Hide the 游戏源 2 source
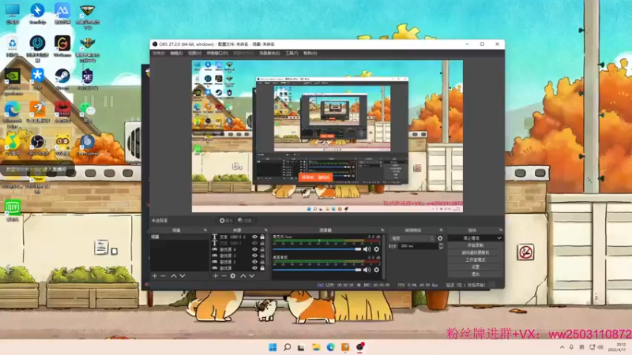Screen dimensions: 632x355 (254, 262)
